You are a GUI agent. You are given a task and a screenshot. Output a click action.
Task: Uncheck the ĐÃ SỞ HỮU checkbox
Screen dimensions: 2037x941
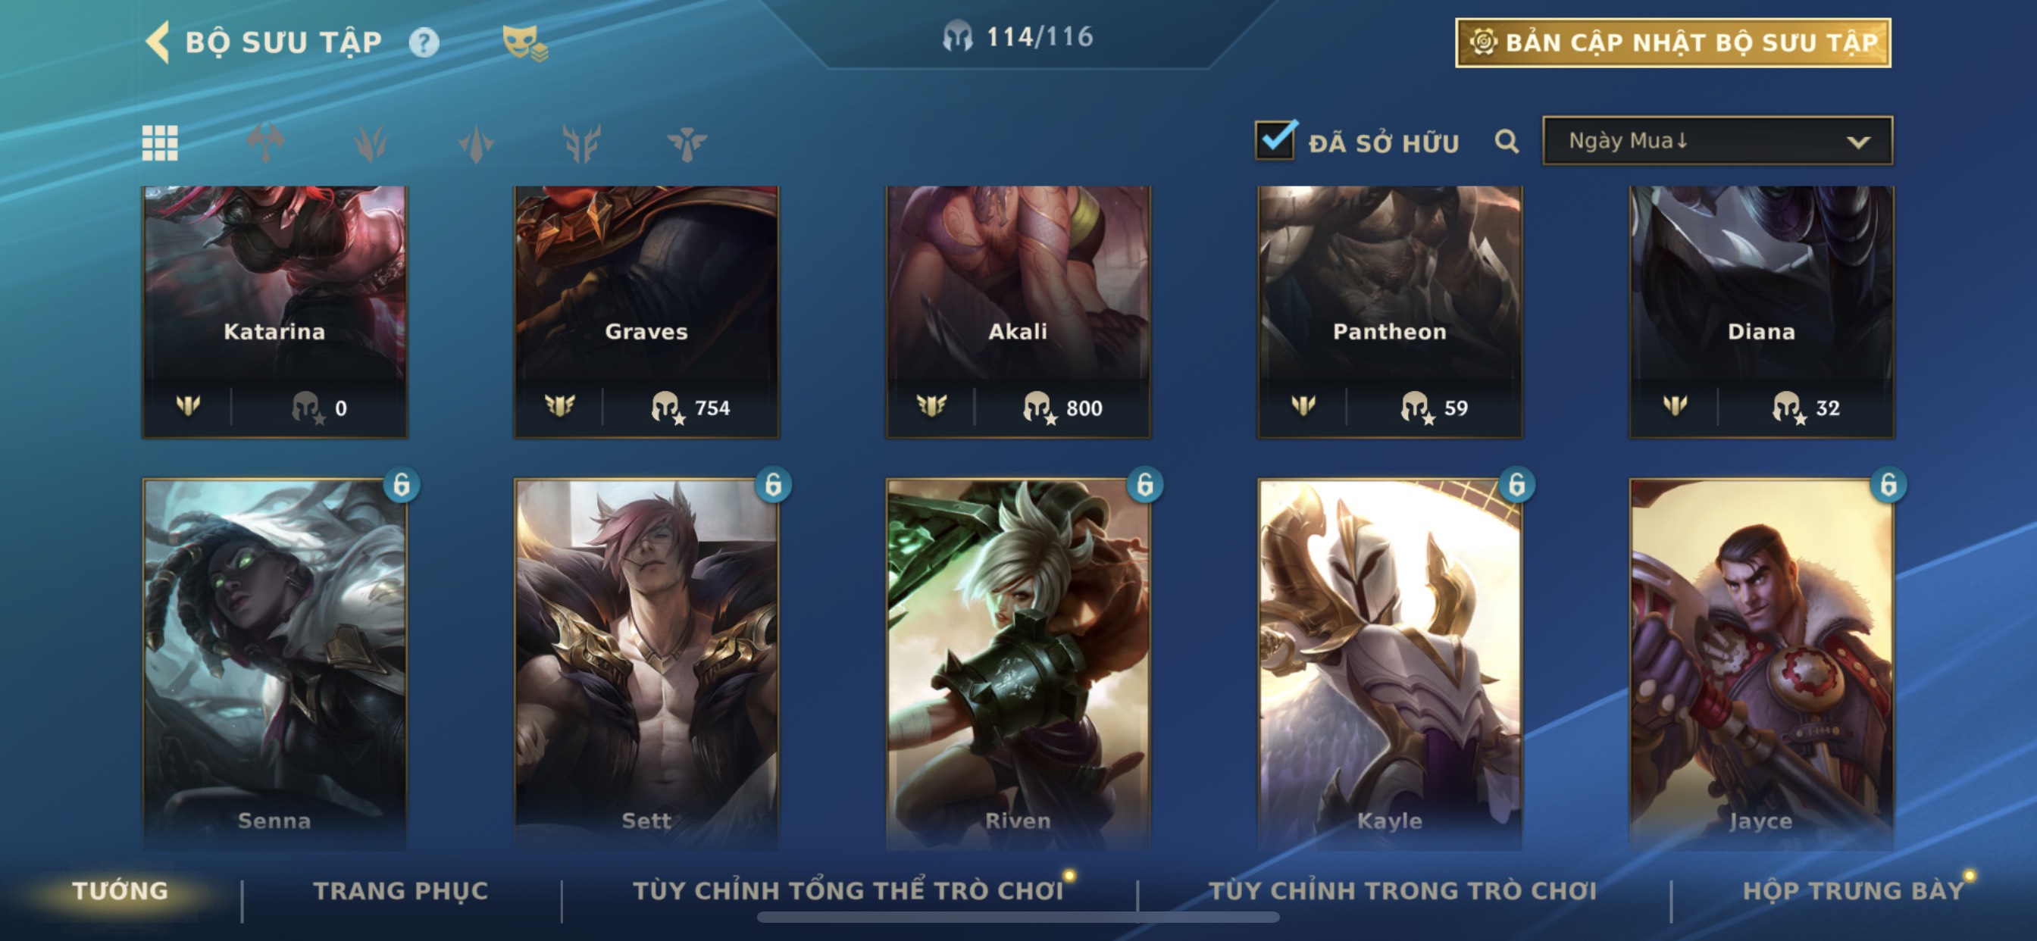pyautogui.click(x=1275, y=140)
